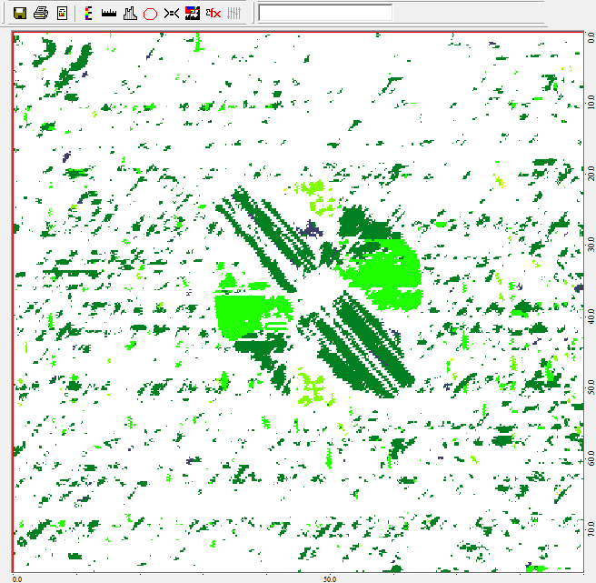Open the report document icon
596x583 pixels.
[61, 13]
